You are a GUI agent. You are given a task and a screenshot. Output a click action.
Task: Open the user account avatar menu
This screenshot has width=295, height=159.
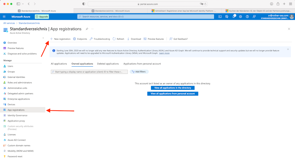click(x=292, y=16)
